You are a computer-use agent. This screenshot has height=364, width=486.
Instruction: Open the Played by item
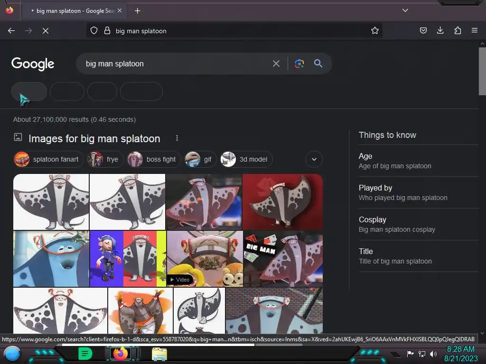pos(419,192)
